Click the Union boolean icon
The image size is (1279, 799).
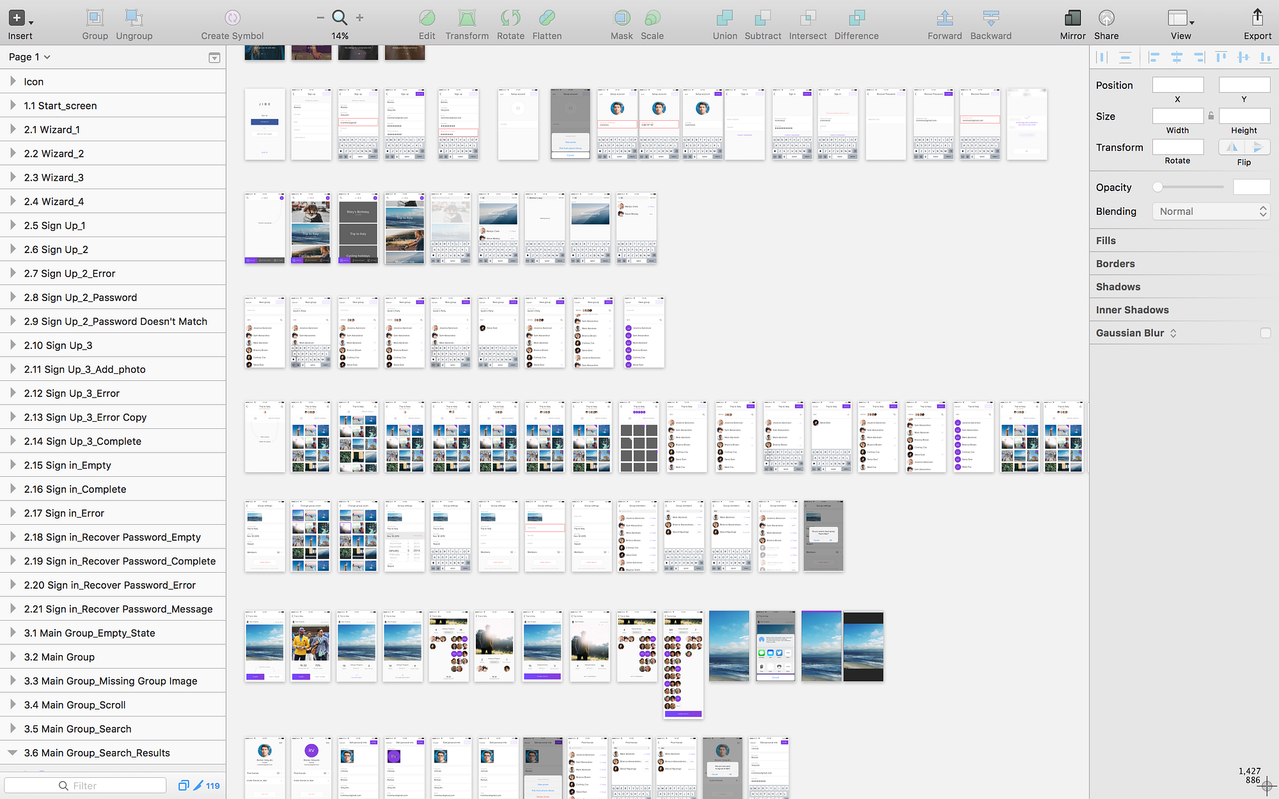pos(725,18)
